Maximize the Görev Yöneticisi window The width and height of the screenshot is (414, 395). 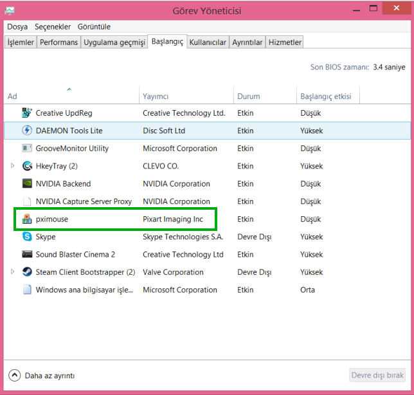(x=373, y=8)
